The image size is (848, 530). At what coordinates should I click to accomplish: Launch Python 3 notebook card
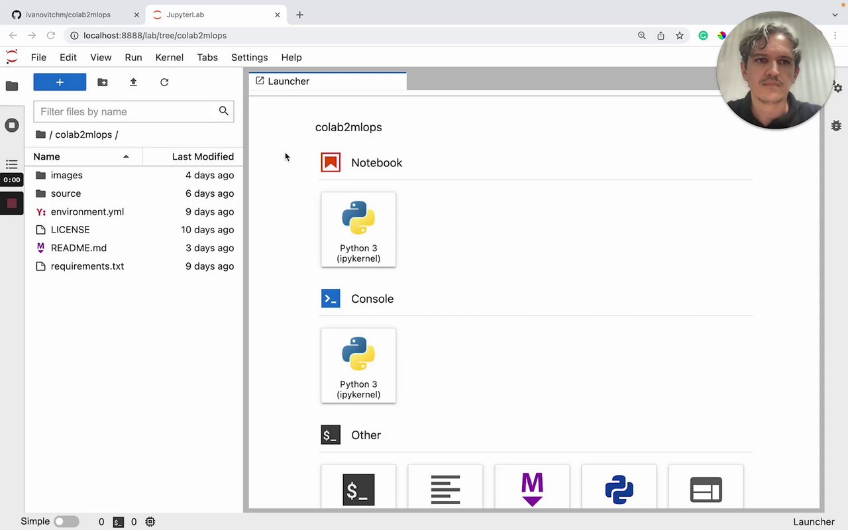click(x=358, y=229)
